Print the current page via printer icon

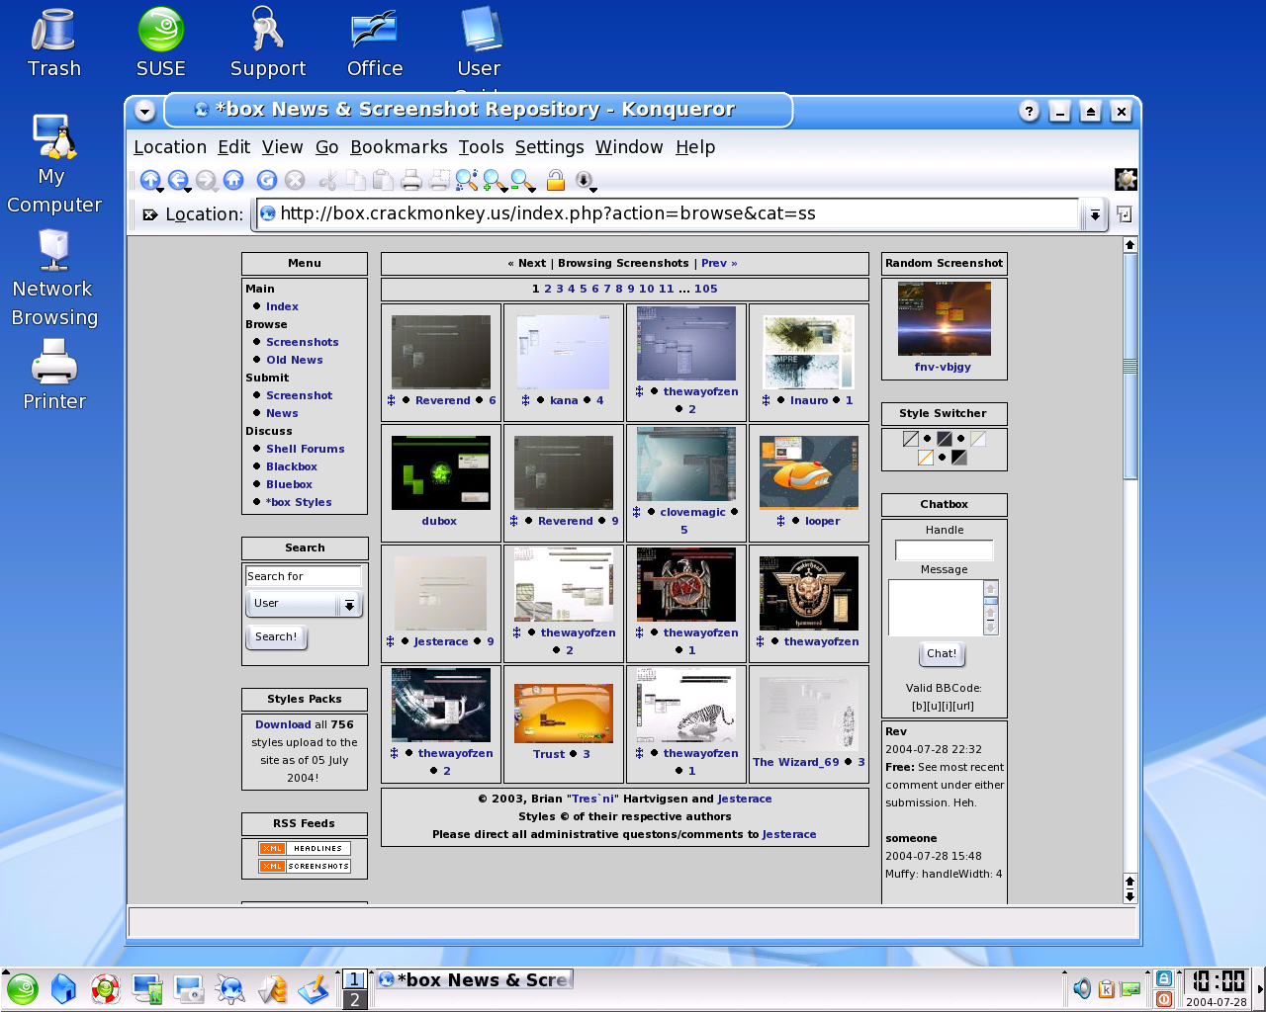(411, 180)
